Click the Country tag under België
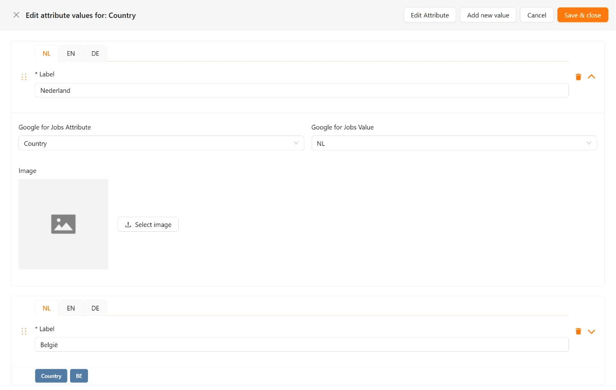 (51, 376)
